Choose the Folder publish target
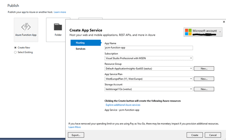The image size is (226, 140). coord(56,30)
